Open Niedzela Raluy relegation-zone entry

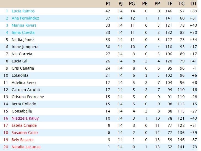tap(25, 118)
